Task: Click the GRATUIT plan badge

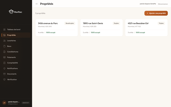Action: click(26, 103)
